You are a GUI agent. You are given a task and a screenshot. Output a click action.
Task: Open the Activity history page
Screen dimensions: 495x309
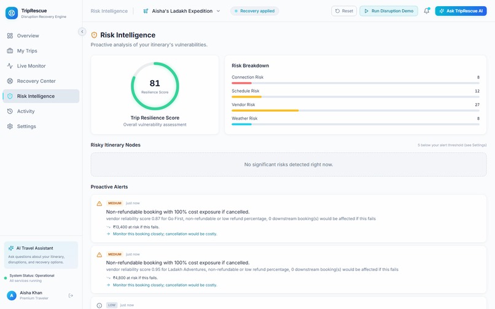coord(41,112)
